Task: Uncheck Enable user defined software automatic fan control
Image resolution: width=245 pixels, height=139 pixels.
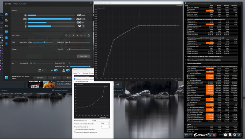Action: (x=75, y=79)
